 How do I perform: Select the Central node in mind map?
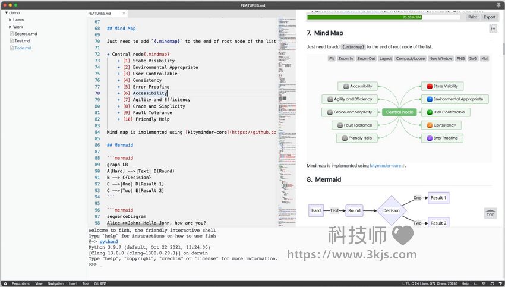(x=399, y=112)
